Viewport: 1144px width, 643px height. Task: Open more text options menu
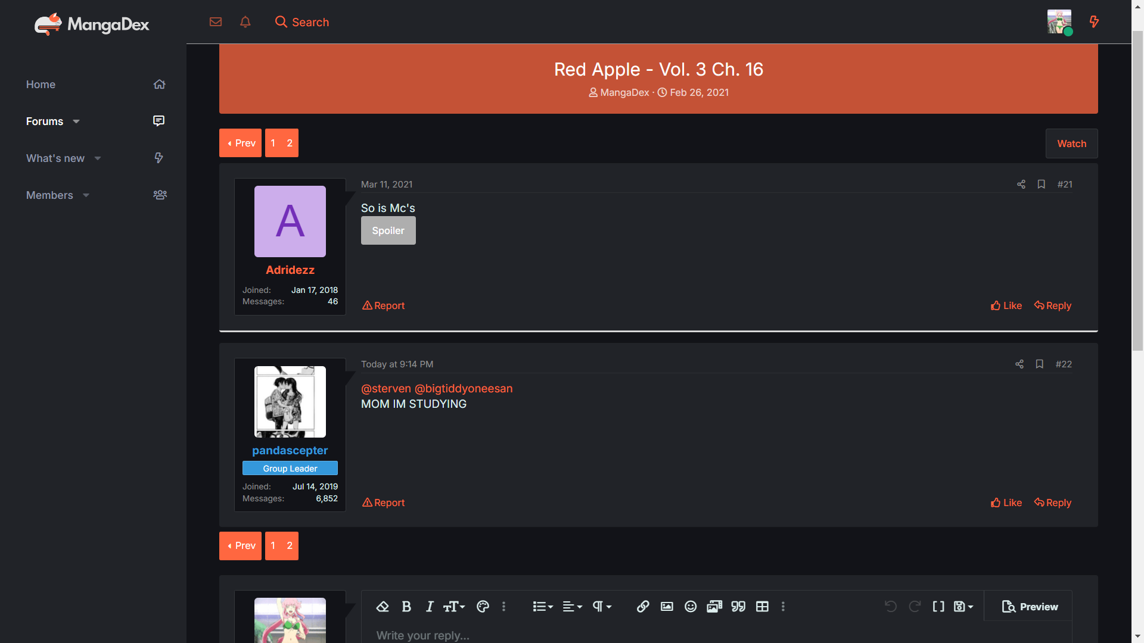tap(503, 607)
